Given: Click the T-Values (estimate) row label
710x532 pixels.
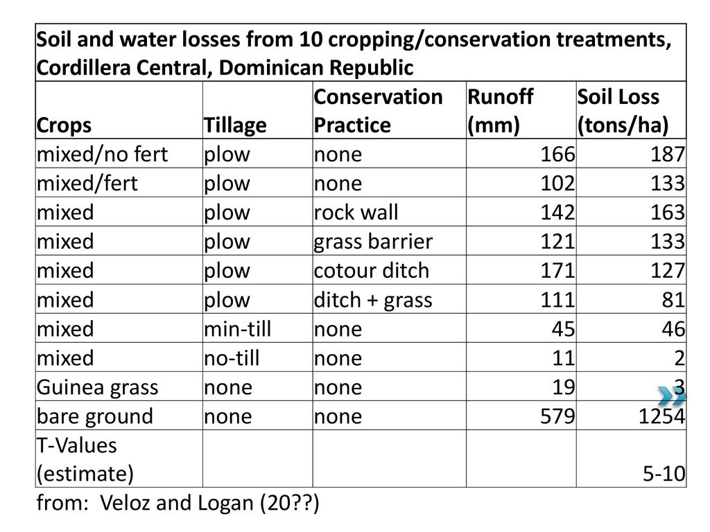Looking at the screenshot, I should [x=85, y=459].
